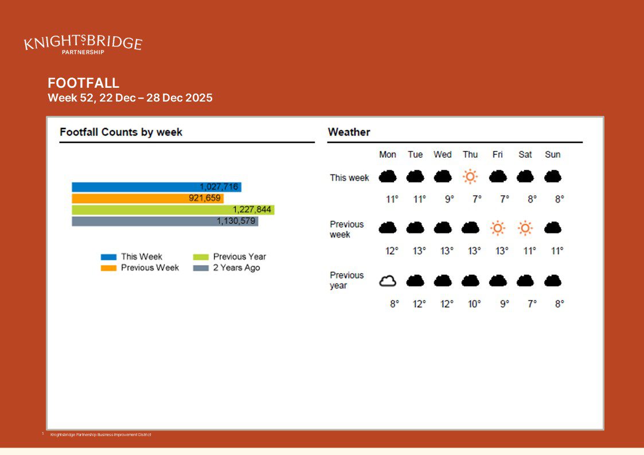Image resolution: width=644 pixels, height=455 pixels.
Task: Select the green Previous Year legend swatch
Action: pos(201,257)
